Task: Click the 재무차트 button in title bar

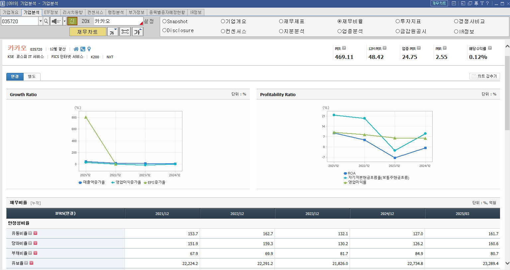Action: [439, 3]
